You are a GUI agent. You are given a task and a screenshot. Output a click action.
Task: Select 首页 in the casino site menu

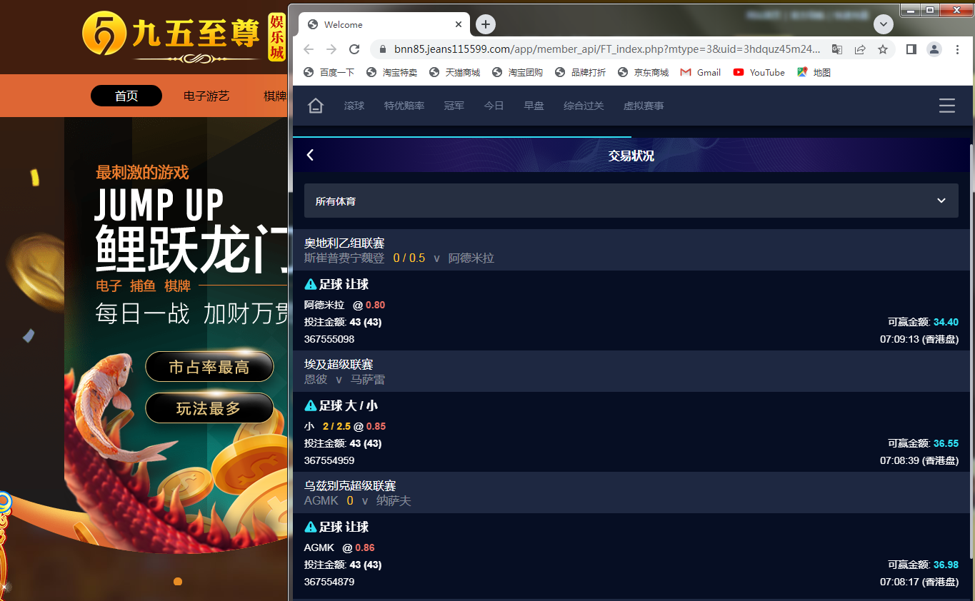[126, 96]
